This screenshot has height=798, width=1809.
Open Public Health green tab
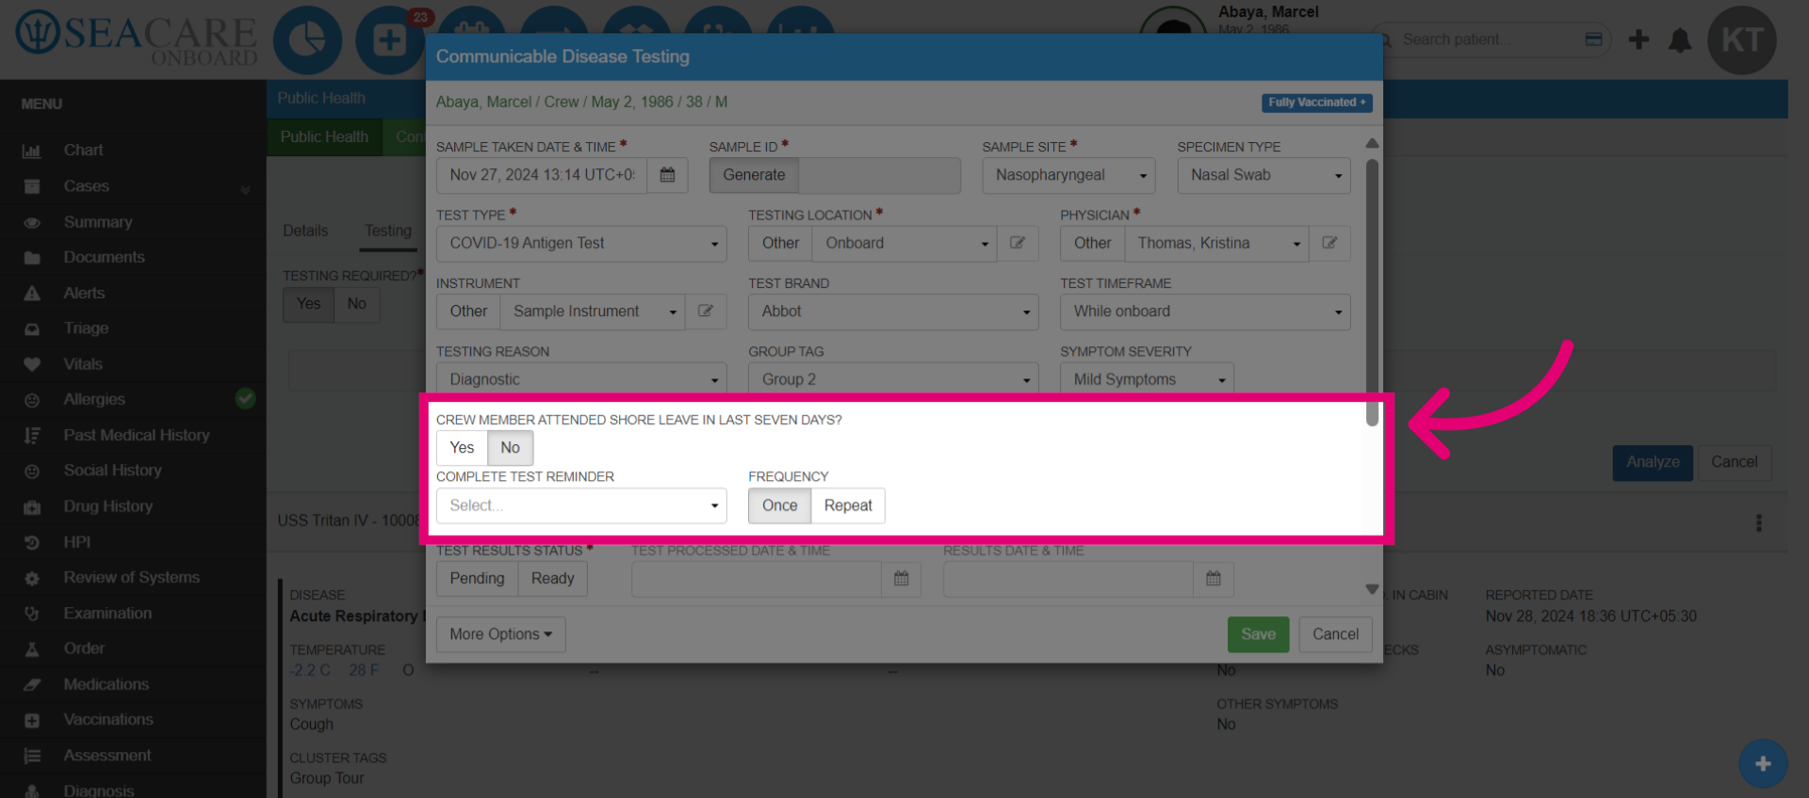tap(324, 137)
